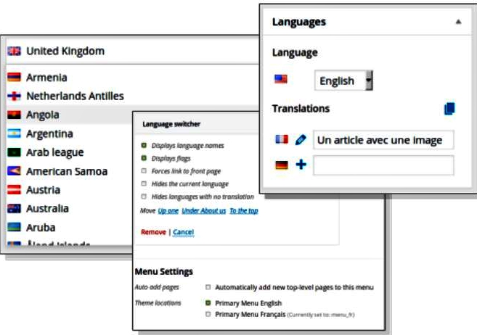Edit French translation with pencil icon

[301, 140]
